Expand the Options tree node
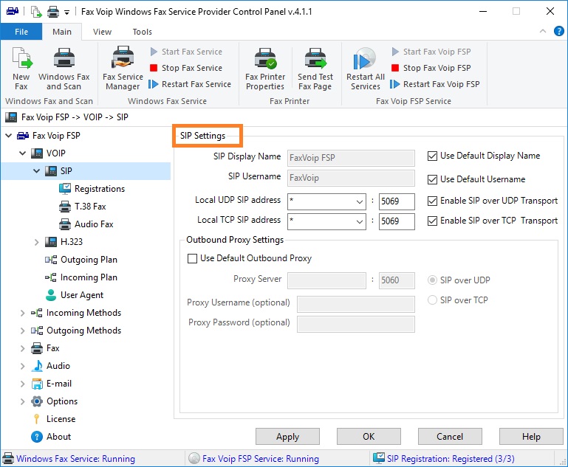This screenshot has width=568, height=467. coord(22,401)
